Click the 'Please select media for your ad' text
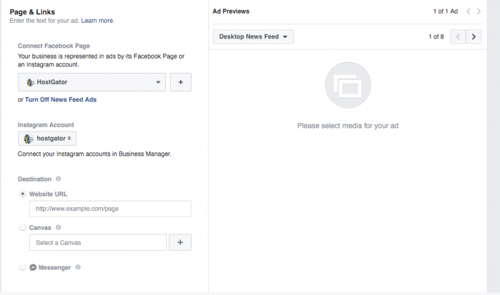Image resolution: width=500 pixels, height=295 pixels. tap(348, 126)
